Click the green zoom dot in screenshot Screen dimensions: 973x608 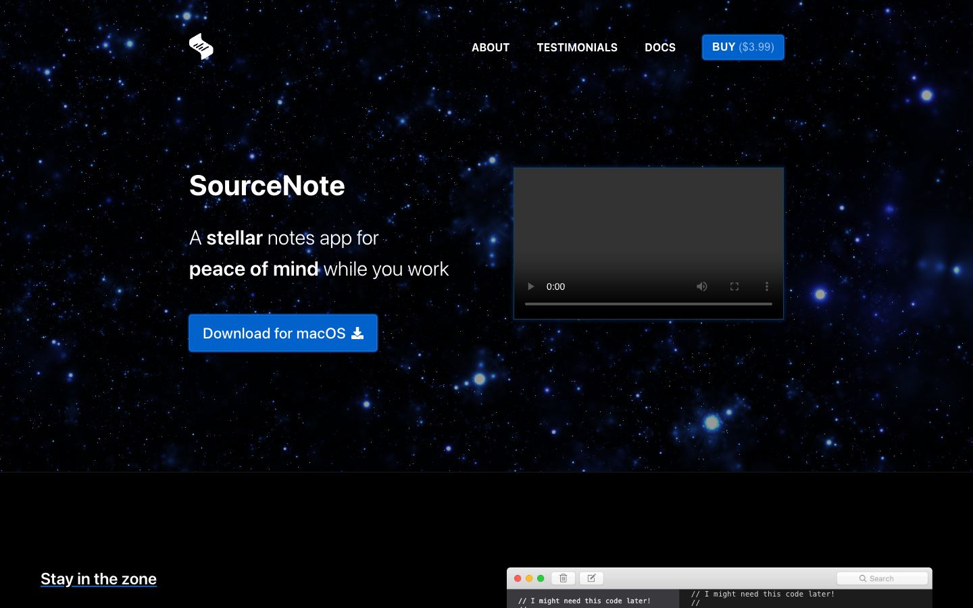click(x=541, y=578)
